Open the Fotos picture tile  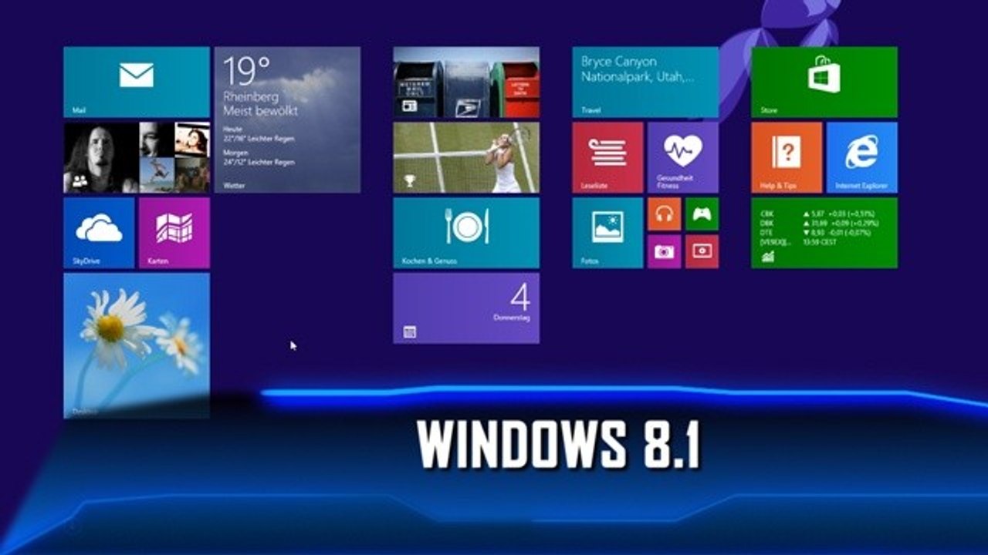(607, 233)
